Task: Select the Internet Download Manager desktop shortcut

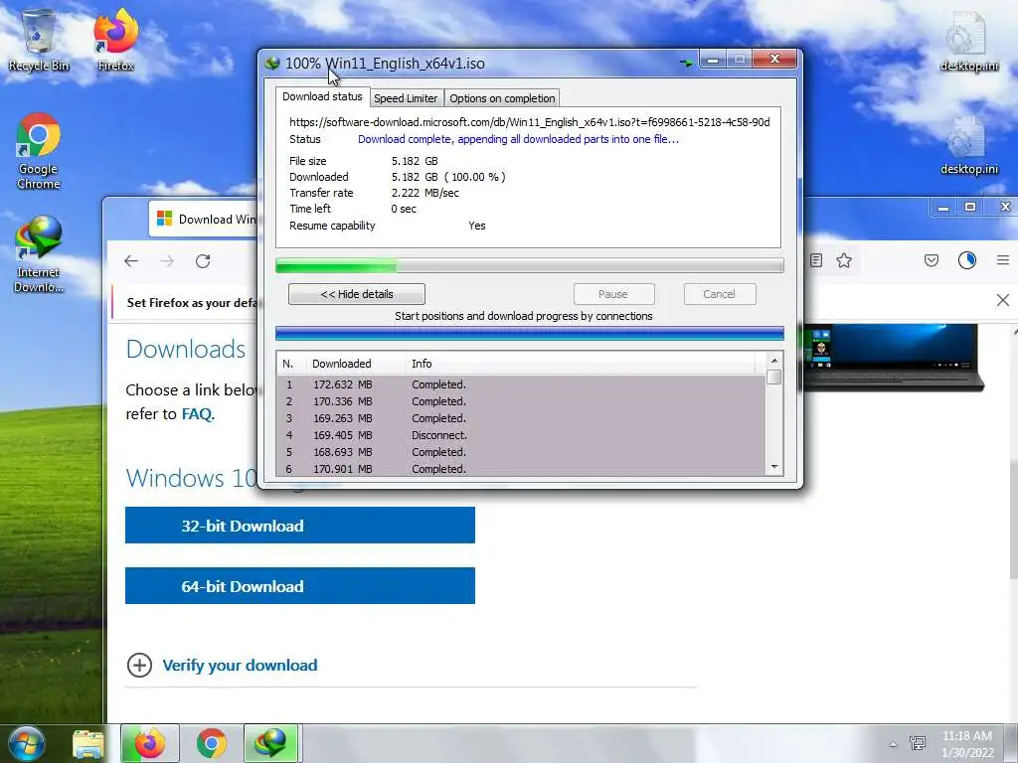Action: point(39,254)
